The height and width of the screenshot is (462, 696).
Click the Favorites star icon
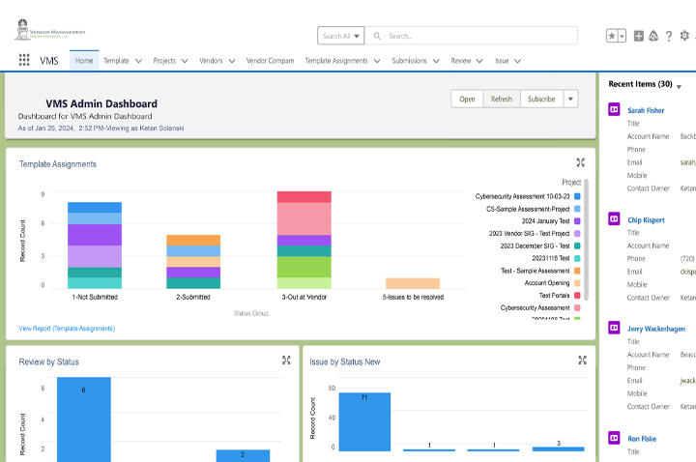612,36
